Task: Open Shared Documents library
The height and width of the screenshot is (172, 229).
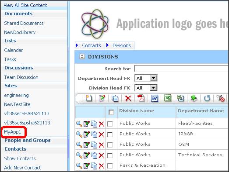Action: click(x=24, y=23)
